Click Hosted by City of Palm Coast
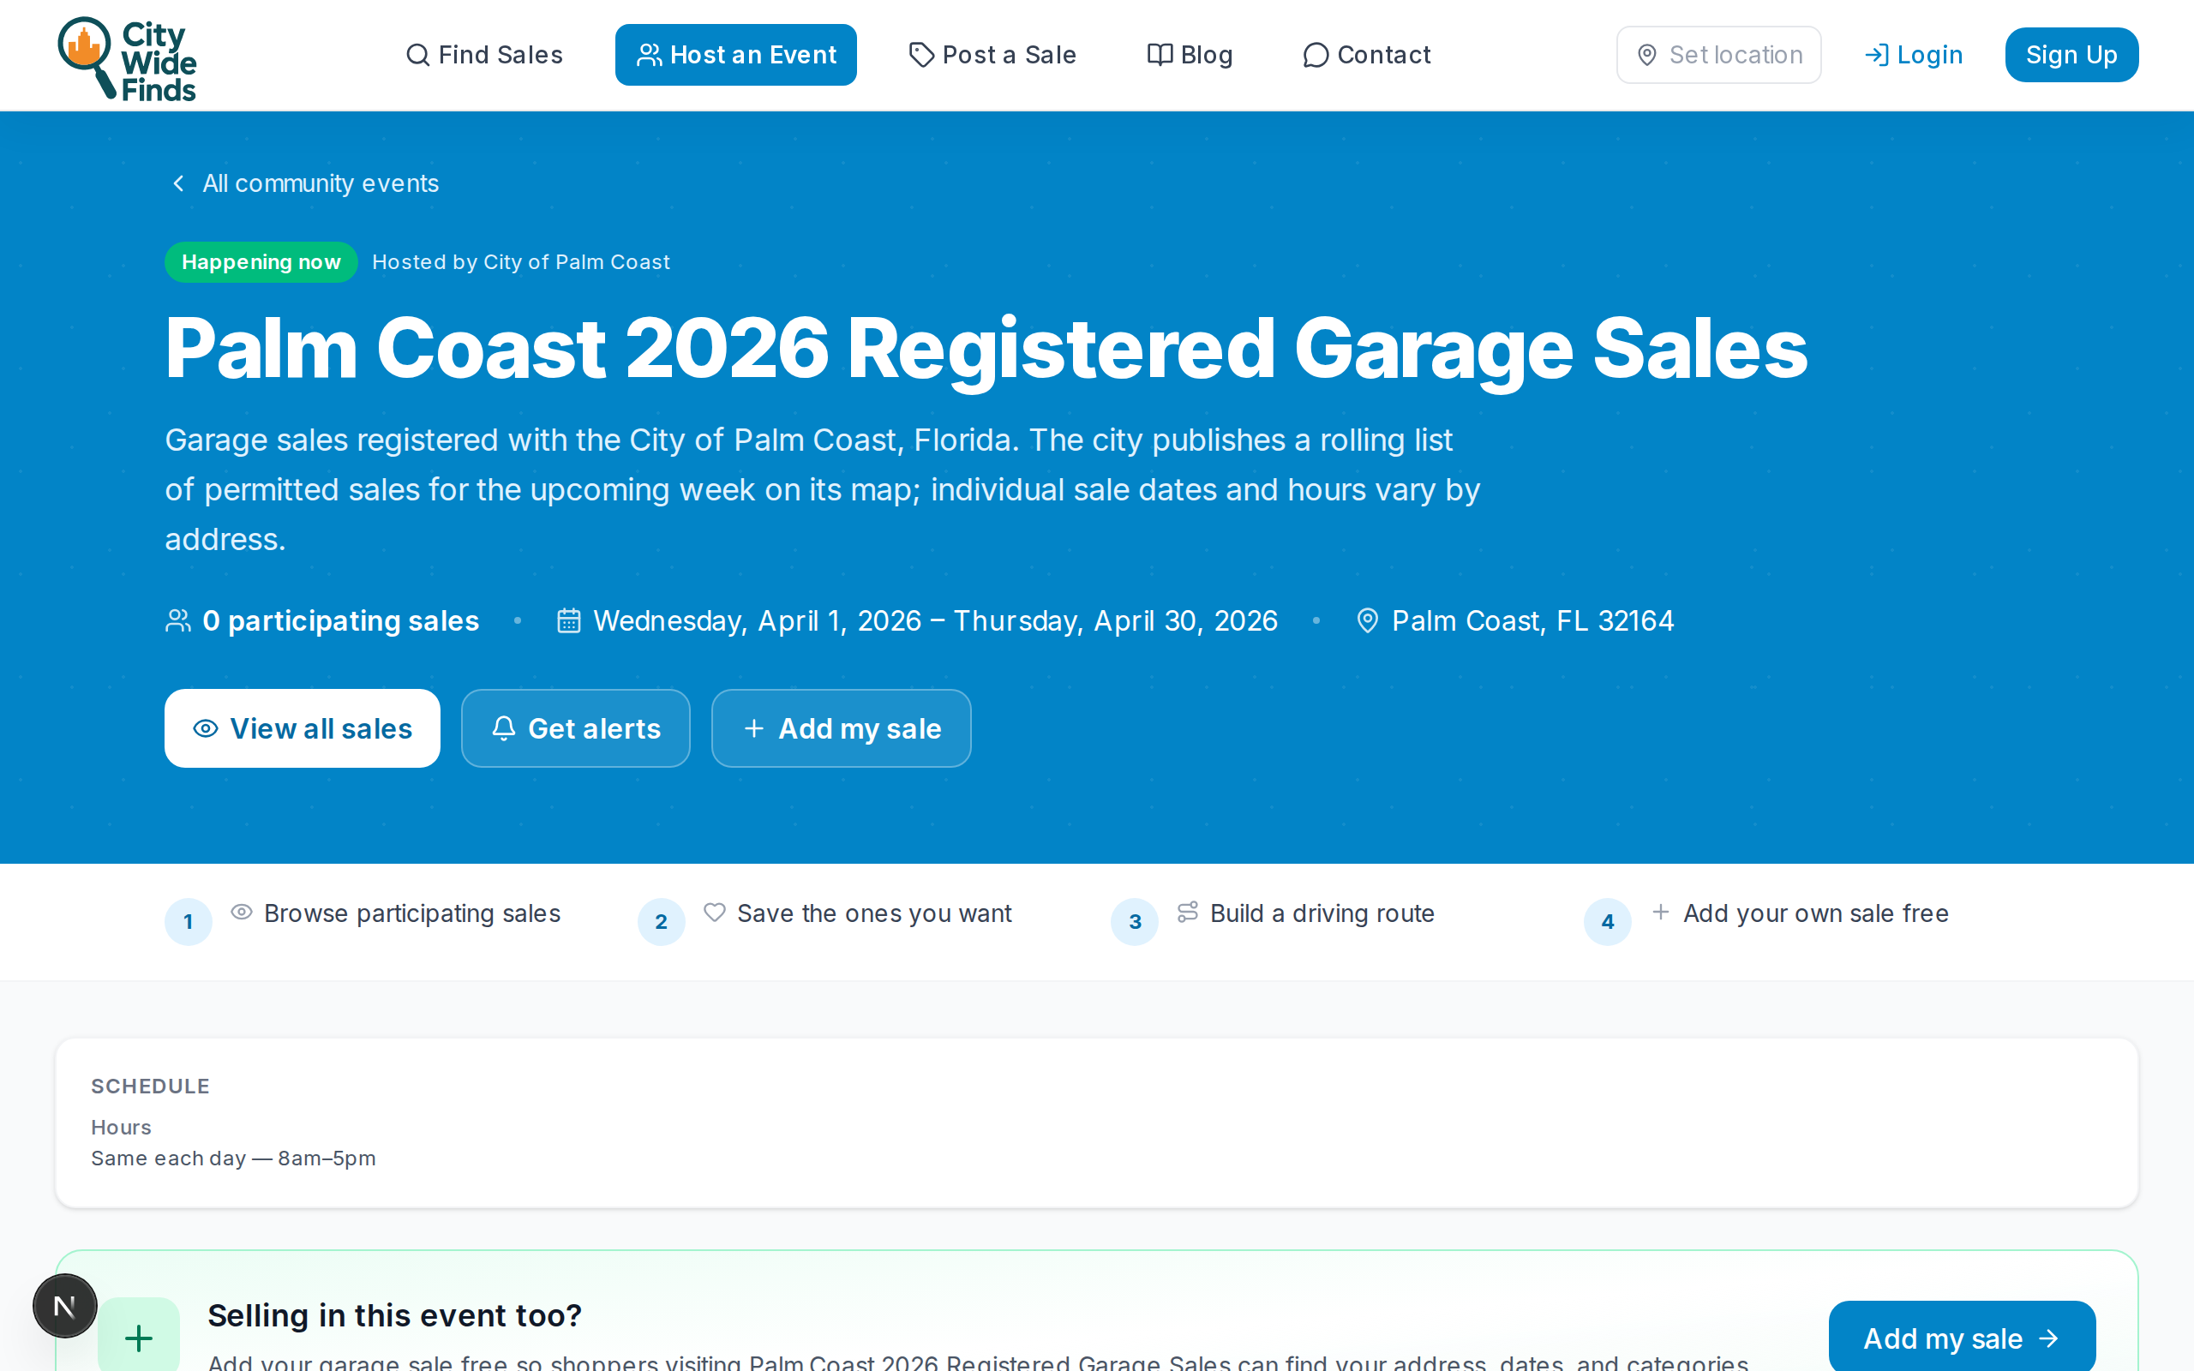 (521, 262)
